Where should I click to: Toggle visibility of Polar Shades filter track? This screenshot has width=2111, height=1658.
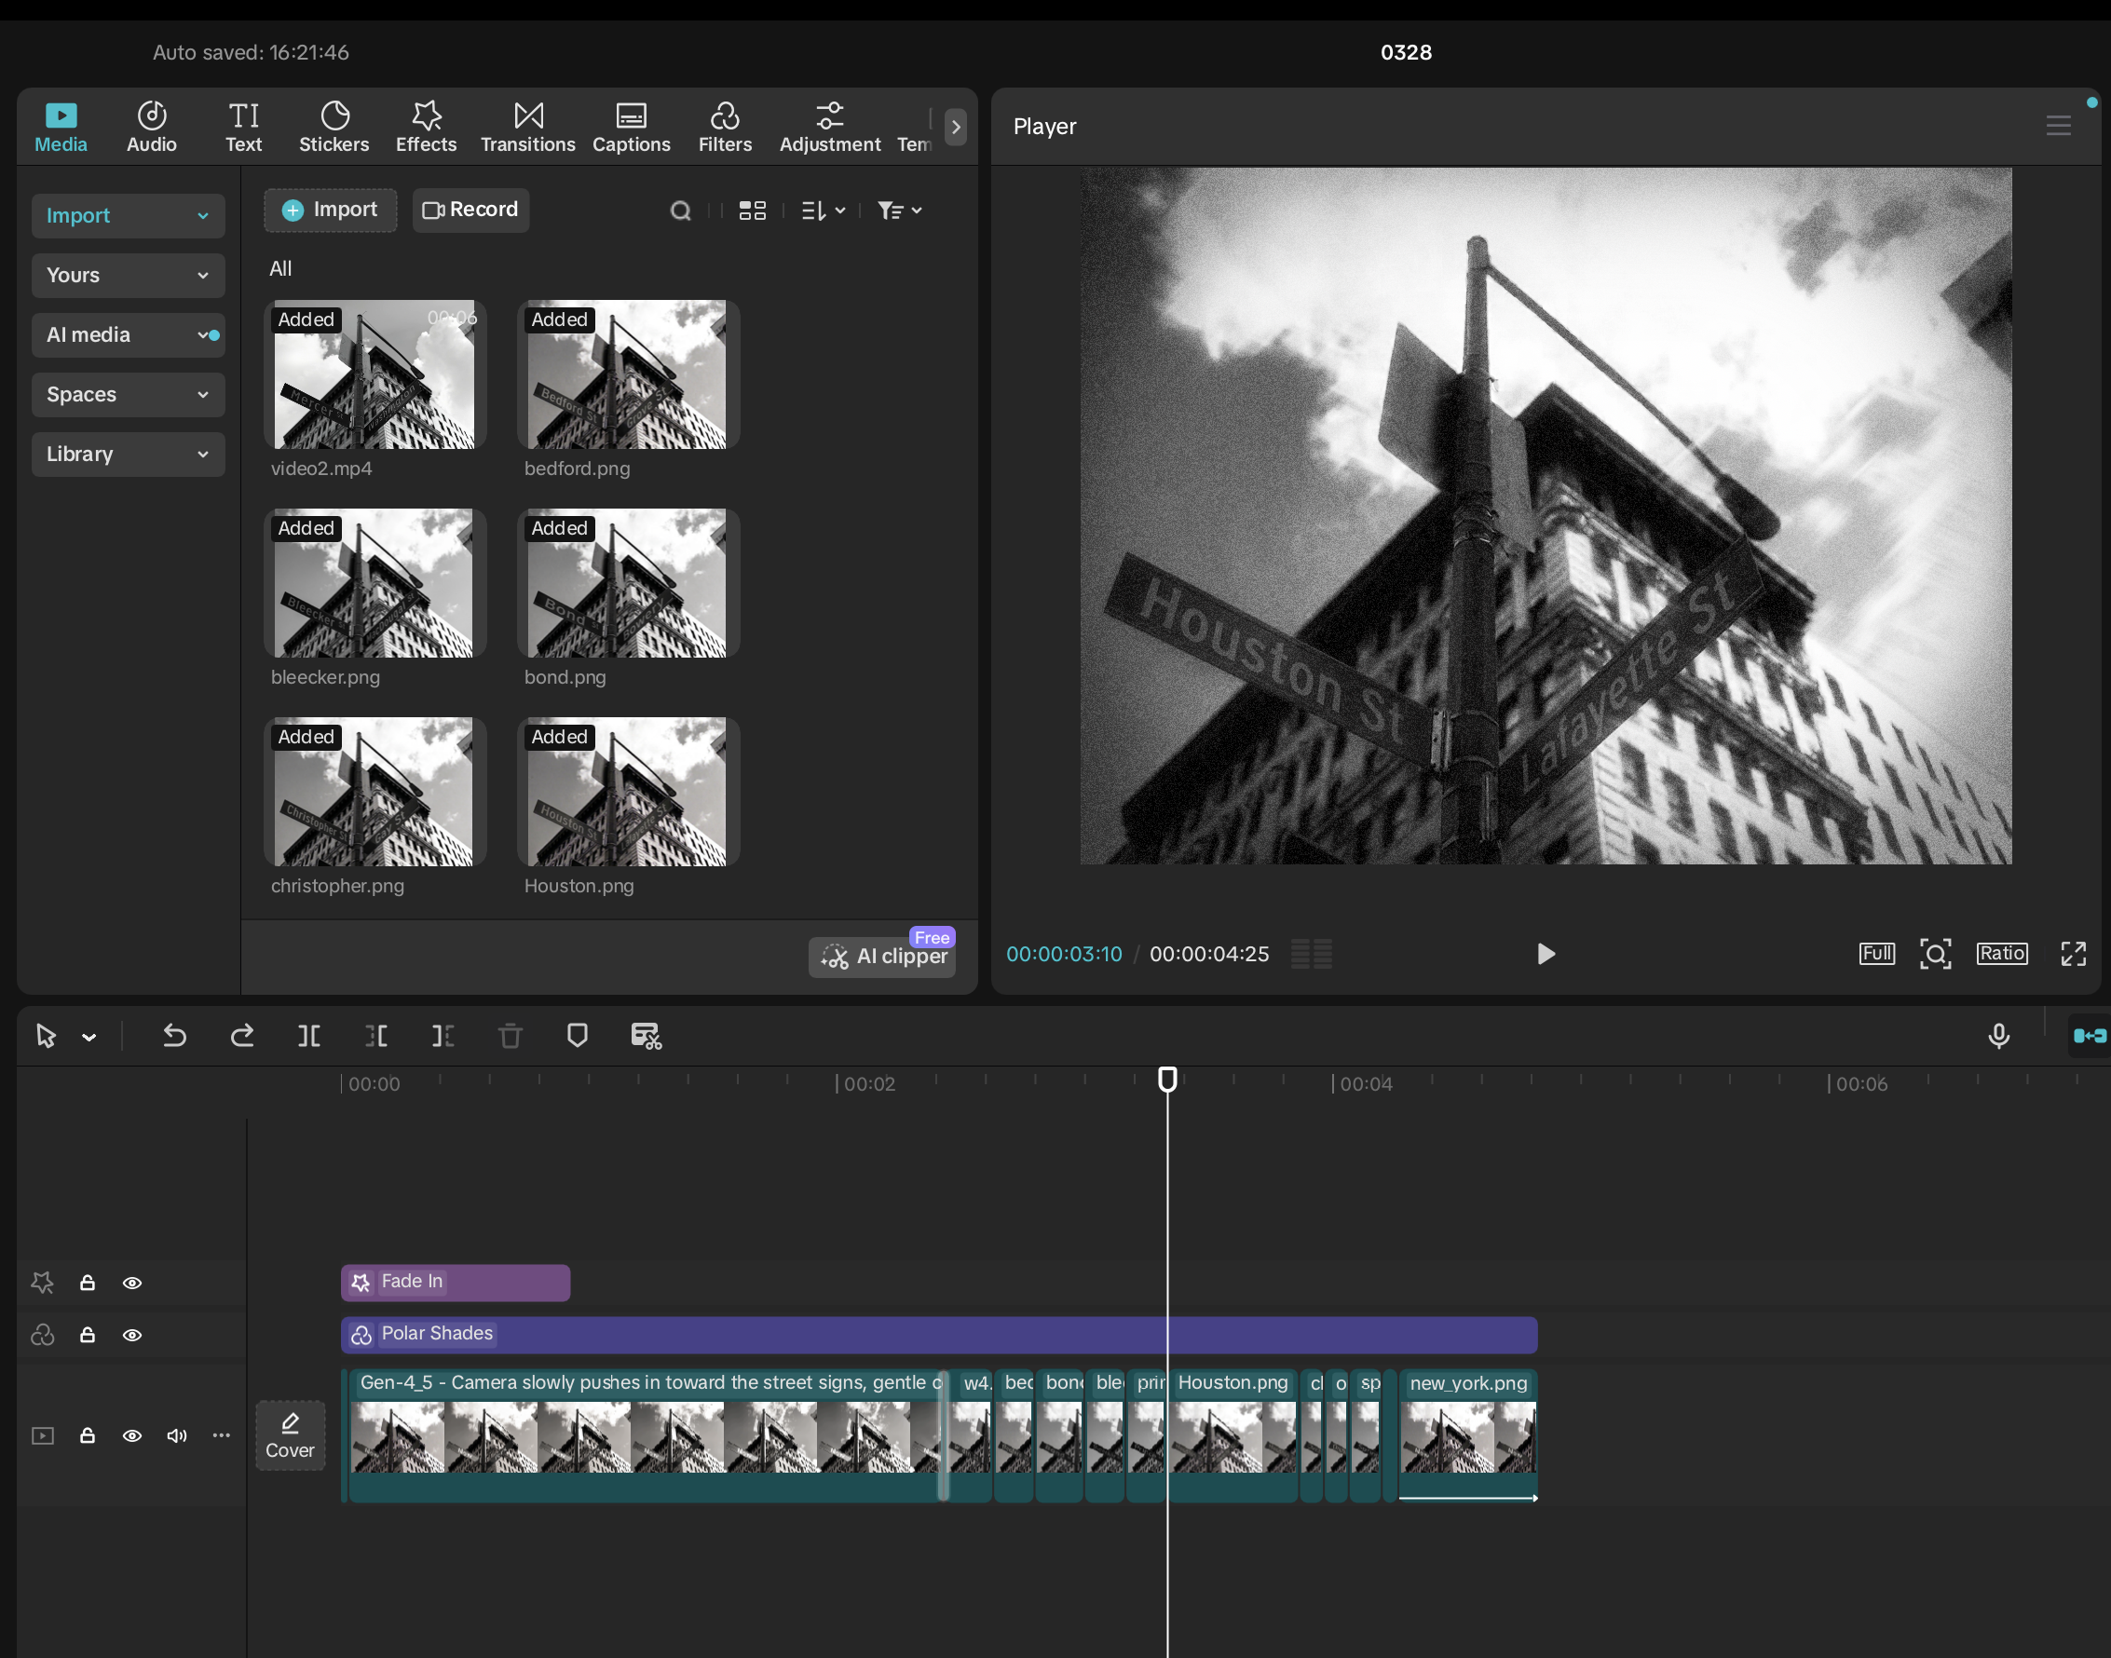coord(133,1336)
